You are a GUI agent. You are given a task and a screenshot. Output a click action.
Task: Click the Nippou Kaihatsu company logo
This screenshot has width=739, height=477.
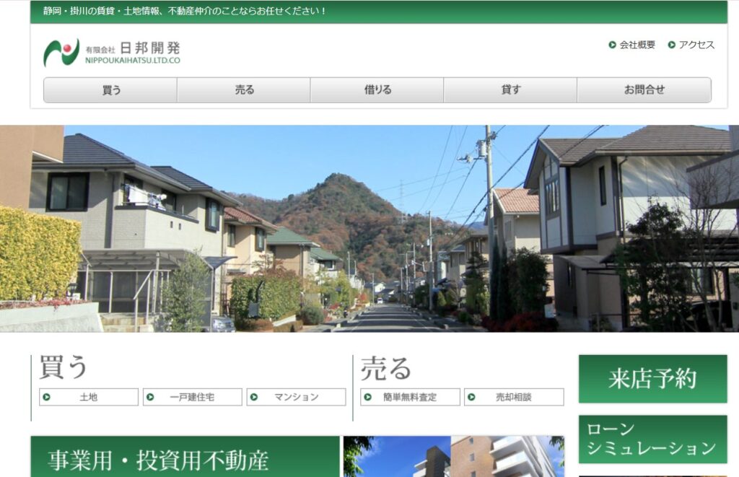point(112,52)
